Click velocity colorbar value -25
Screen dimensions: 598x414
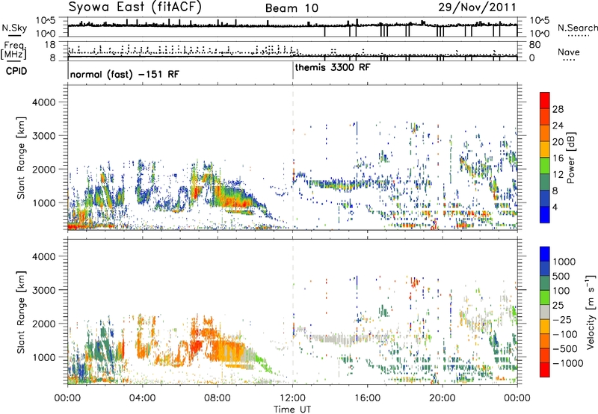[563, 320]
